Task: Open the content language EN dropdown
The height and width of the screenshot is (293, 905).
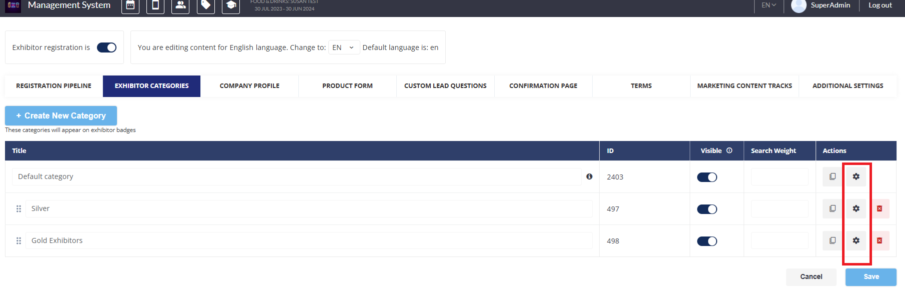Action: click(x=343, y=47)
